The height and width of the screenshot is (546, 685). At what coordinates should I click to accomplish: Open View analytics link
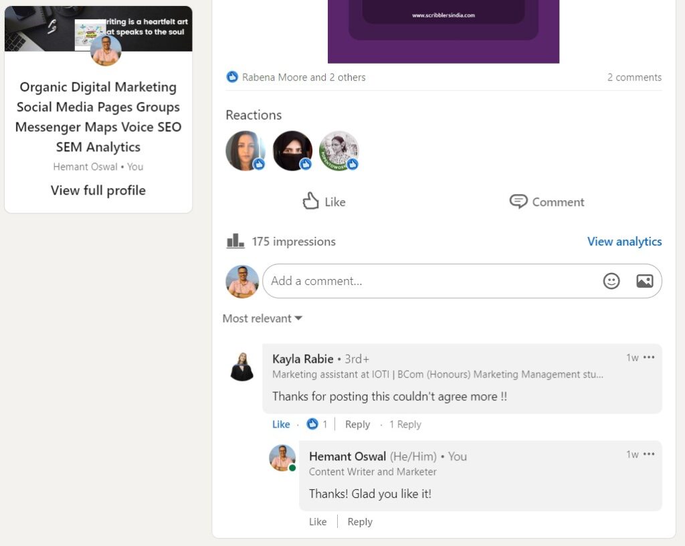[x=624, y=242]
